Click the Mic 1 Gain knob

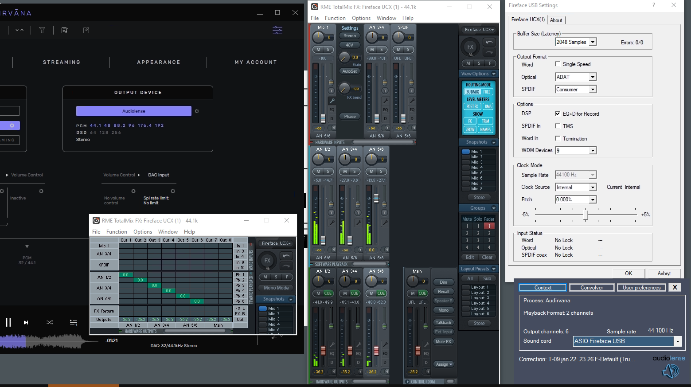344,57
